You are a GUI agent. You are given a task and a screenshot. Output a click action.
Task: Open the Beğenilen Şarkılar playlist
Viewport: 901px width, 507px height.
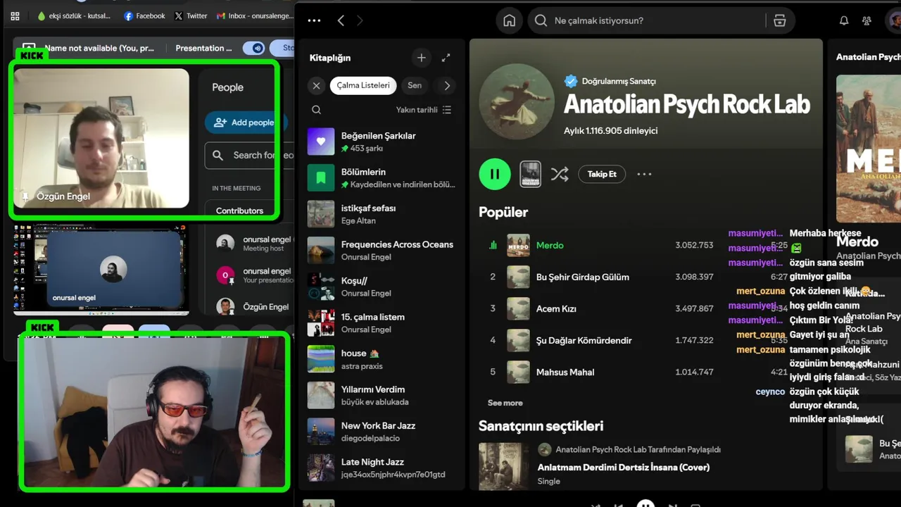(382, 142)
